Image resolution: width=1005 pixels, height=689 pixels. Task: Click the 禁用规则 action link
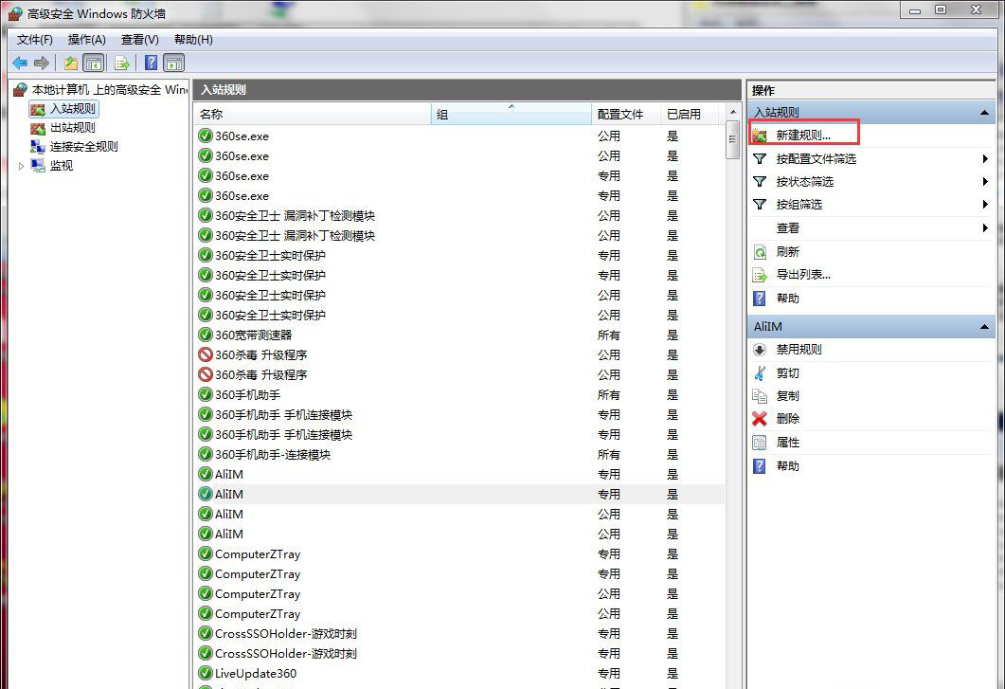coord(799,350)
